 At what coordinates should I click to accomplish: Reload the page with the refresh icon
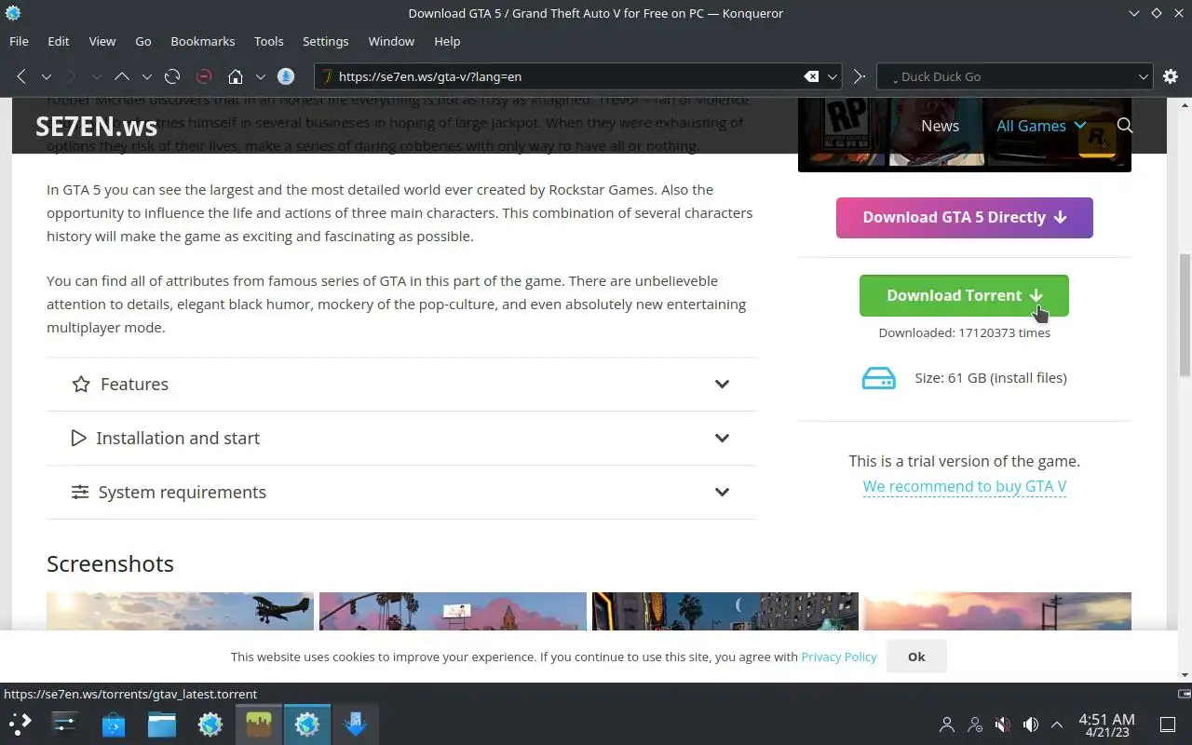click(x=172, y=76)
